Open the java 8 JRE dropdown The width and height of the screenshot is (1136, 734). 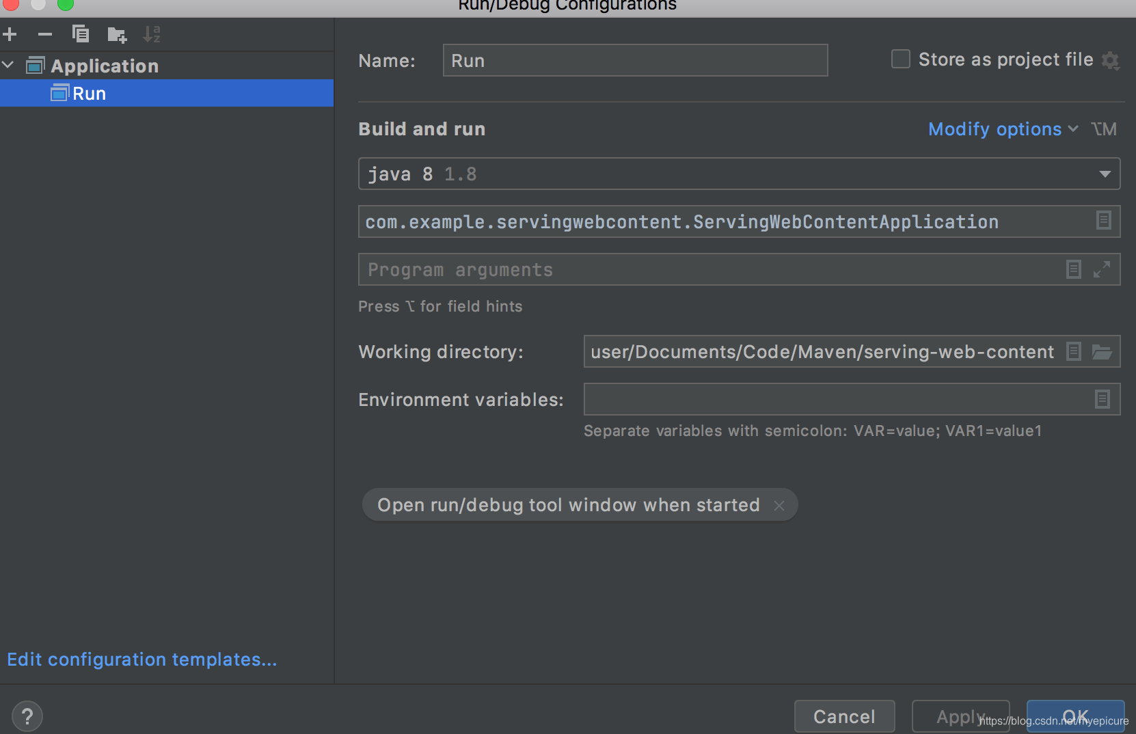pos(1105,174)
